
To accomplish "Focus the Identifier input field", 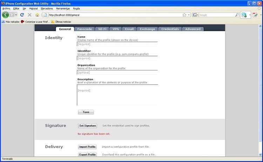I will click(117, 58).
